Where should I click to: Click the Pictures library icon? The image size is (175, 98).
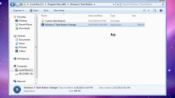pyautogui.click(x=17, y=47)
